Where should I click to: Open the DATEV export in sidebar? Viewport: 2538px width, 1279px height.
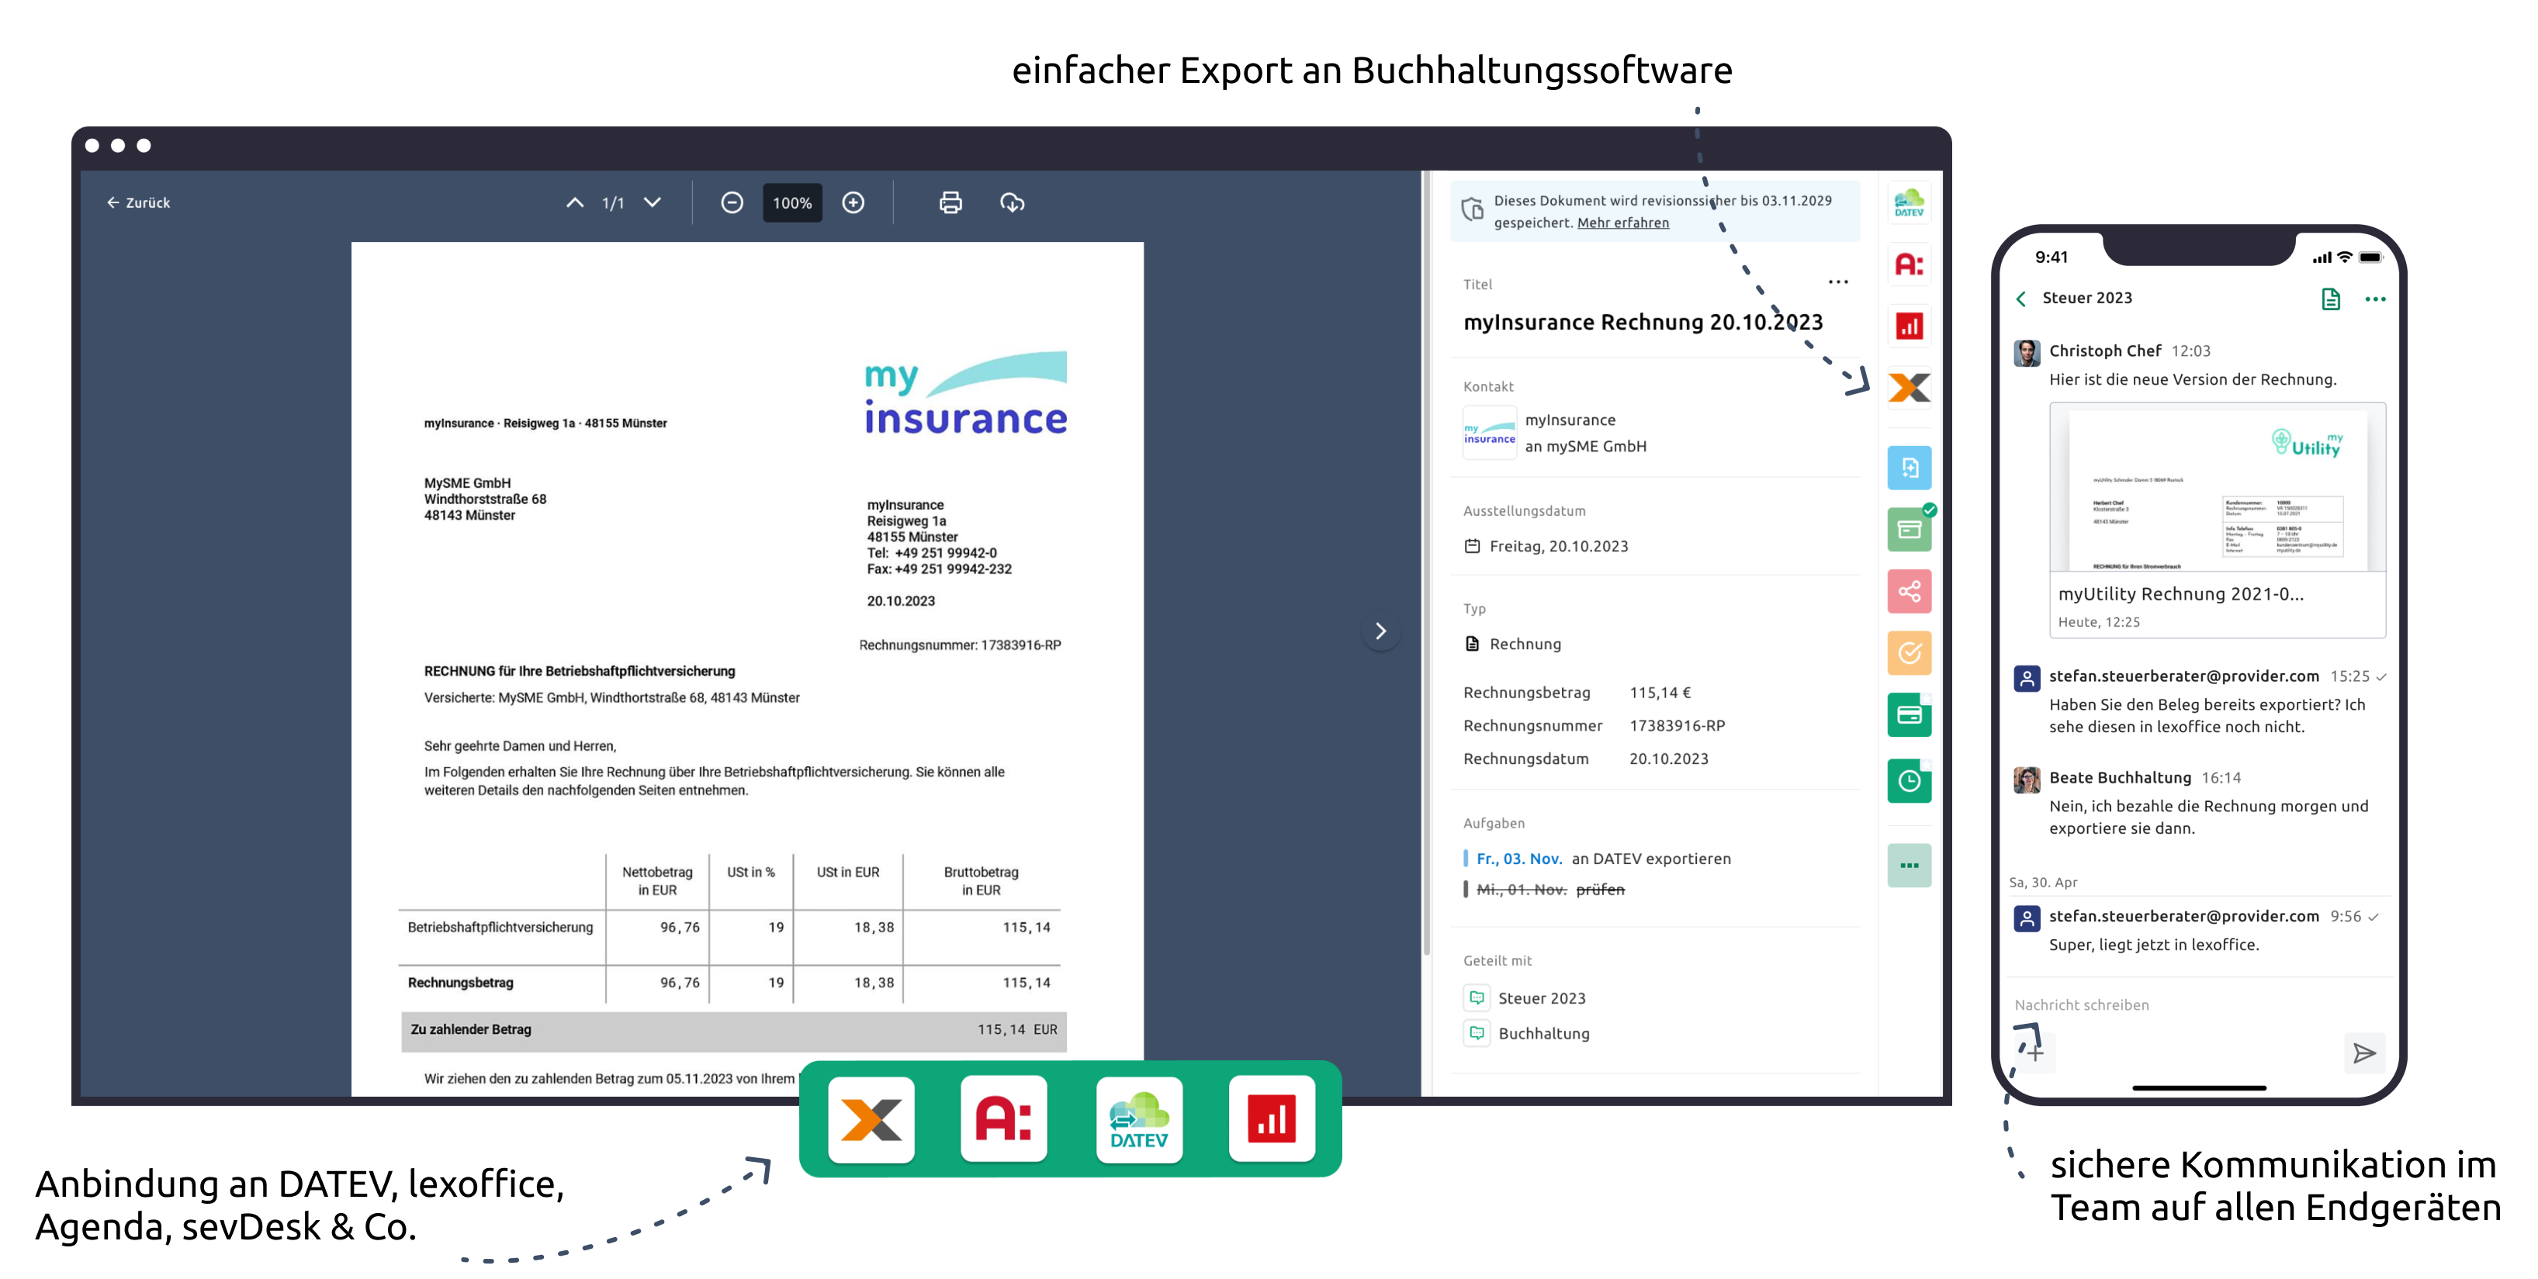pos(1909,204)
